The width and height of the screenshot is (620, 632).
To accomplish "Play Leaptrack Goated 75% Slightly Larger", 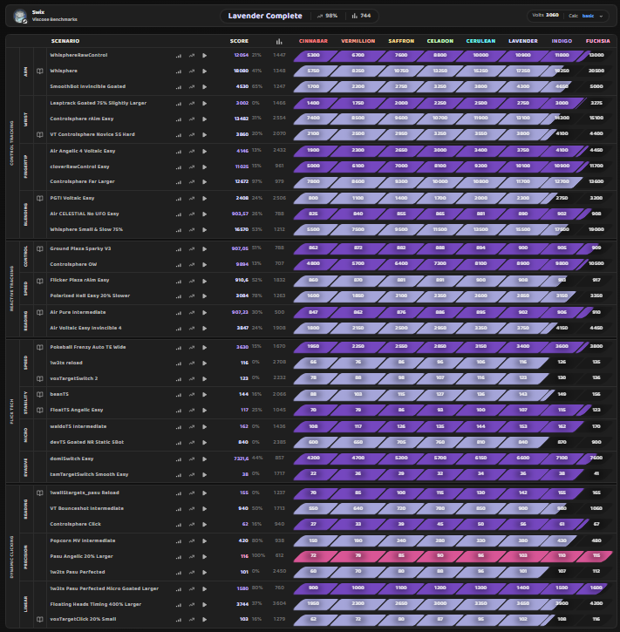I will pos(204,104).
